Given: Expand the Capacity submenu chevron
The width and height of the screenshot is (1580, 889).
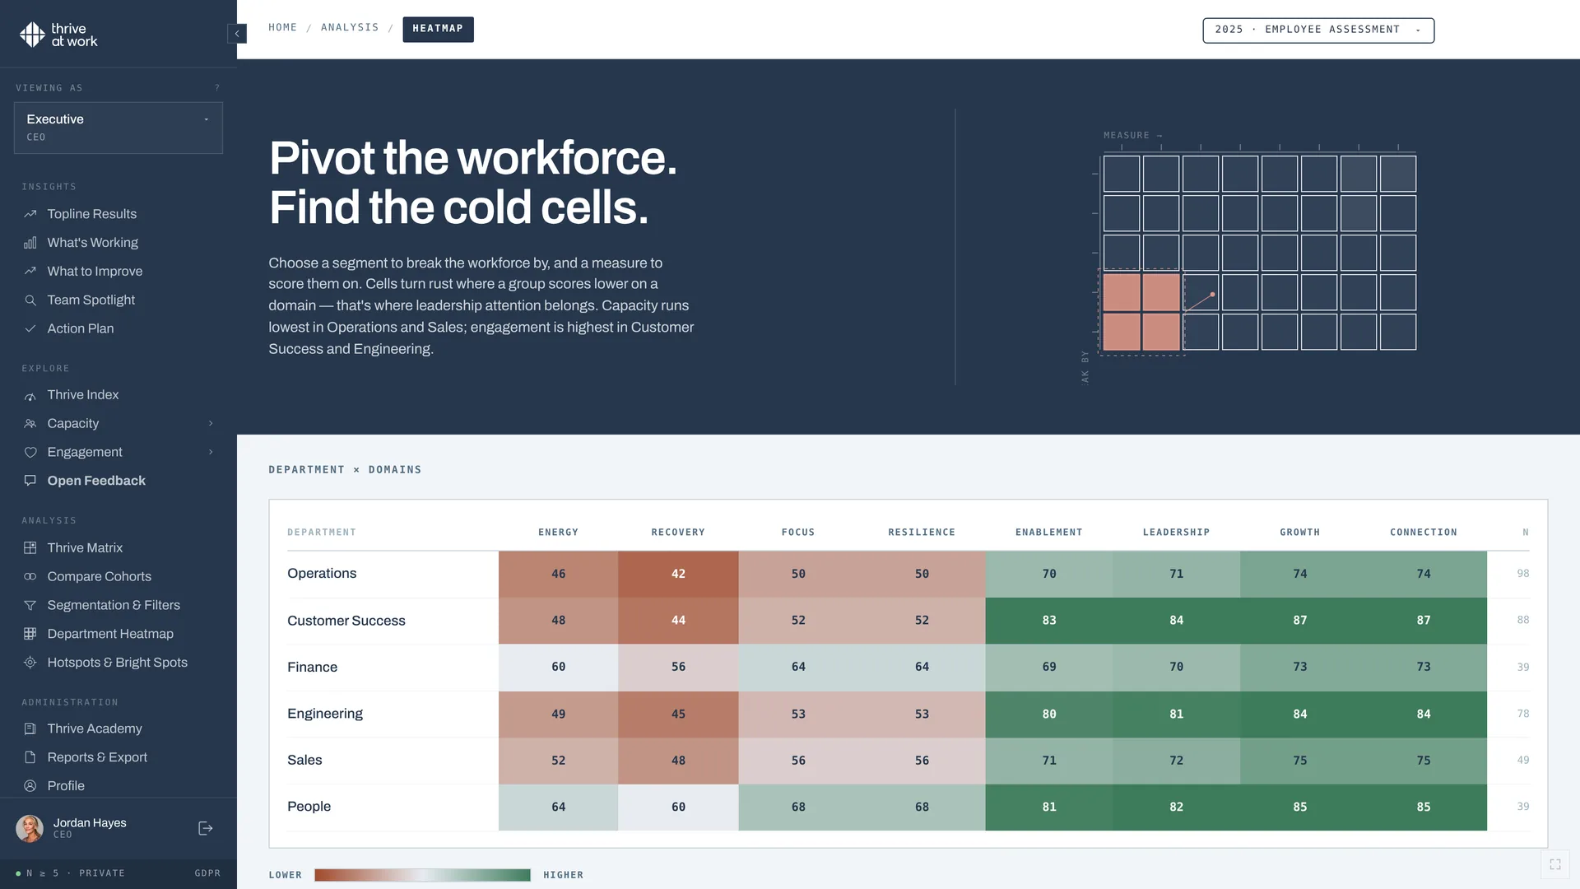Looking at the screenshot, I should point(211,424).
